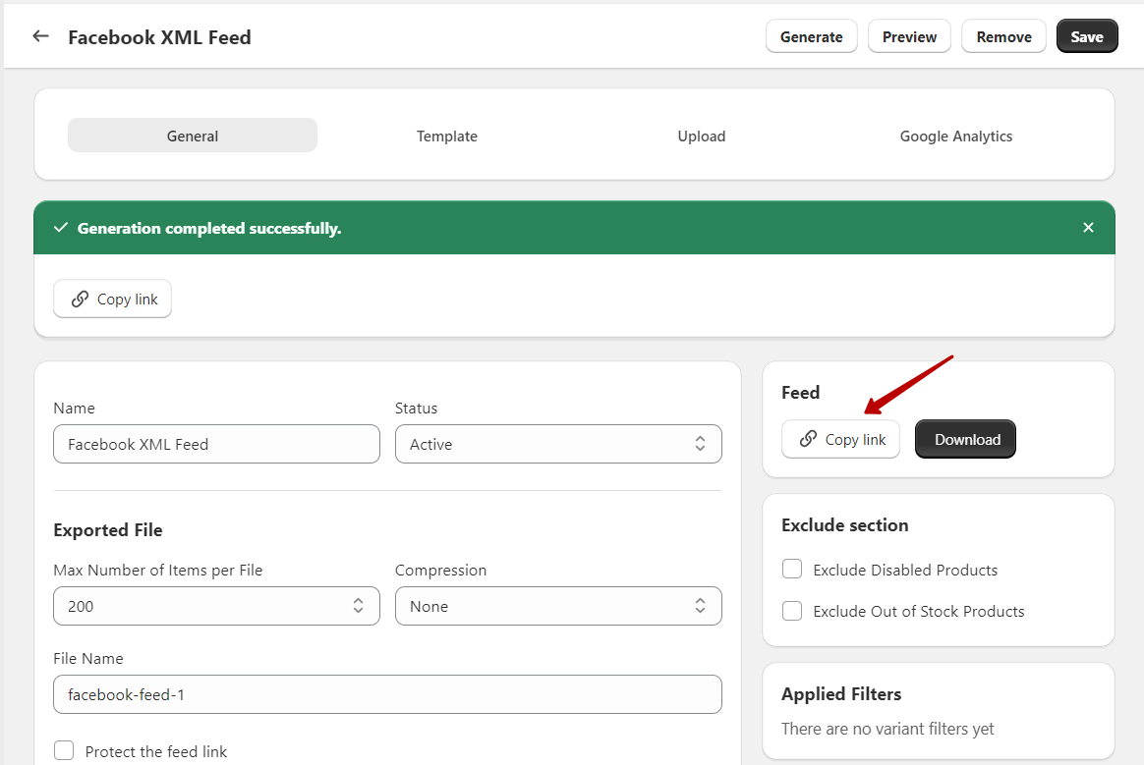Click the 'Applied Filters' heading
Viewport: 1144px width, 765px height.
tap(841, 694)
